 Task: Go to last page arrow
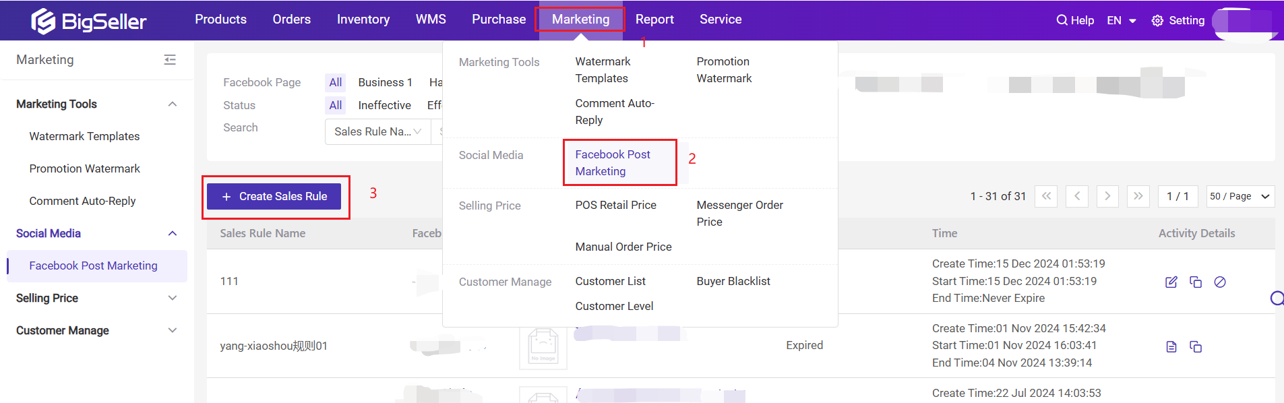1138,196
